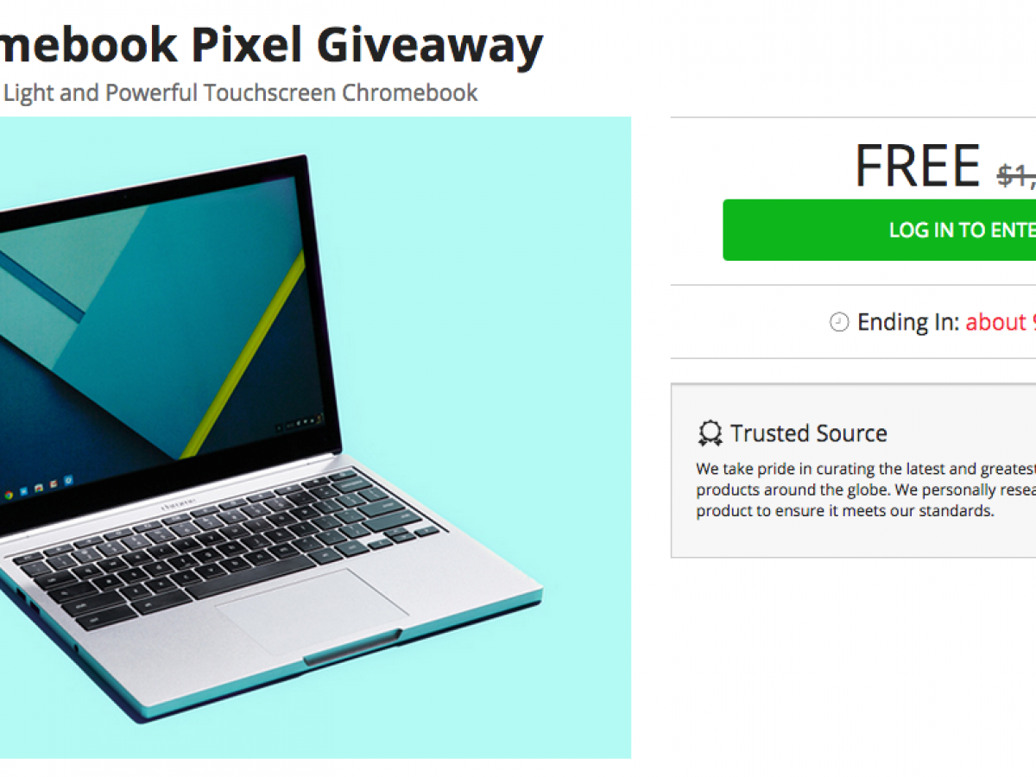Click the Gmail icon on the laptop's shelf
Screen dimensions: 1036x777
coord(54,484)
